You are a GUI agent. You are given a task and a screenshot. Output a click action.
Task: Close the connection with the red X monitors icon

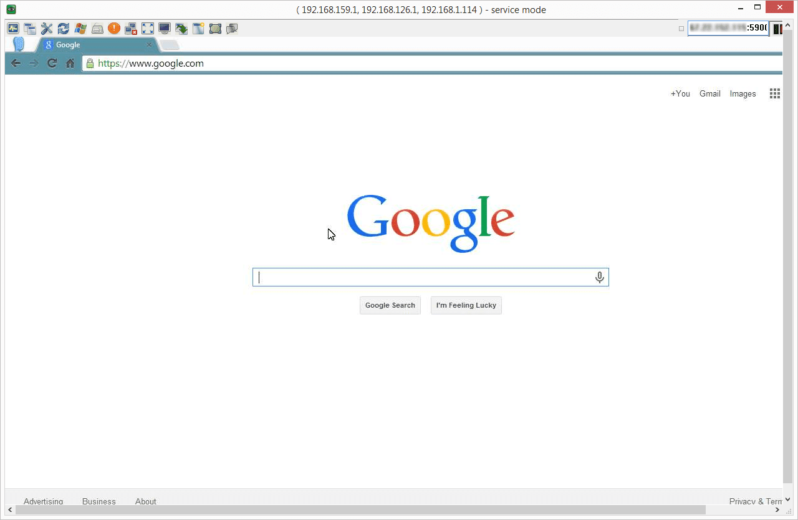tap(131, 29)
